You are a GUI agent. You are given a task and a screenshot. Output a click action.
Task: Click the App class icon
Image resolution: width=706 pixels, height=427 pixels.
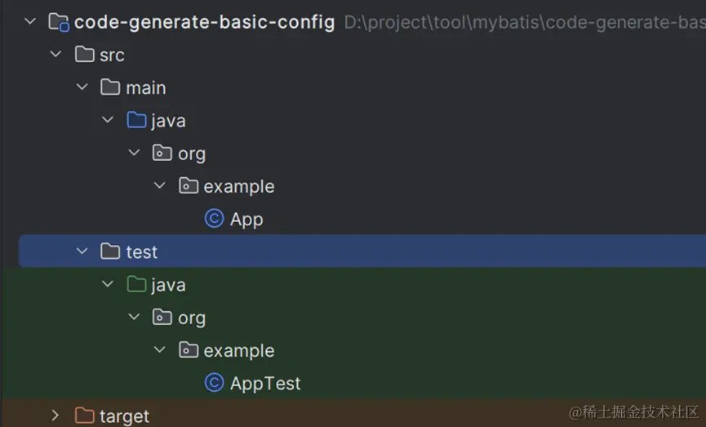click(x=214, y=219)
